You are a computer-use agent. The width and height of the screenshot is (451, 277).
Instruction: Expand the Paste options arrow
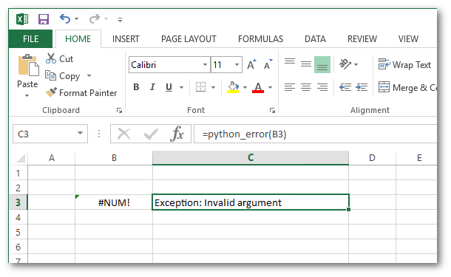[x=27, y=95]
